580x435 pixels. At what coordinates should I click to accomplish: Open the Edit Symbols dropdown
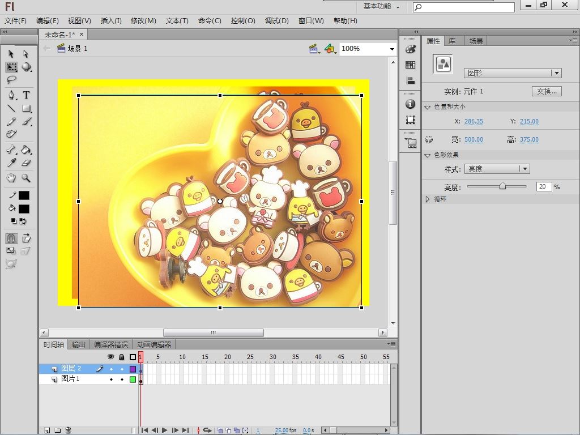330,49
